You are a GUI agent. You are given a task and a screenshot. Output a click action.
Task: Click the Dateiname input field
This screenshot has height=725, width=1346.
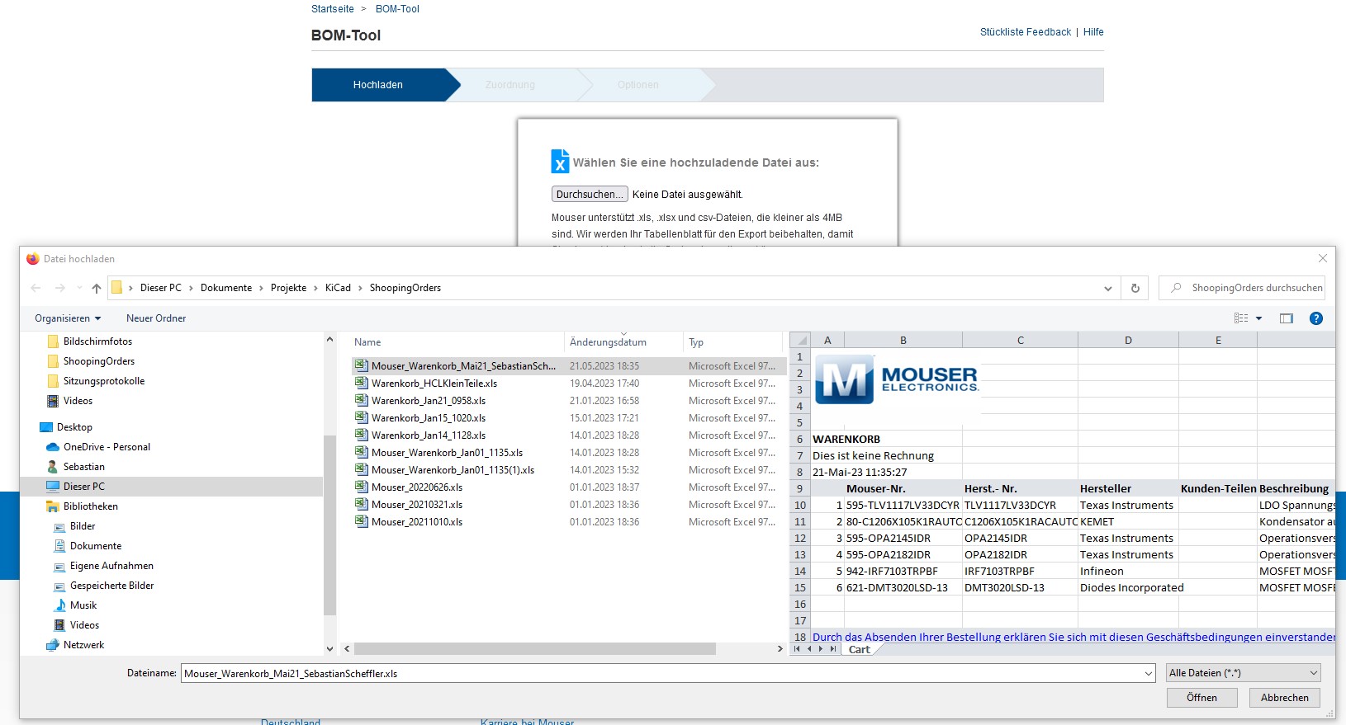click(x=661, y=674)
